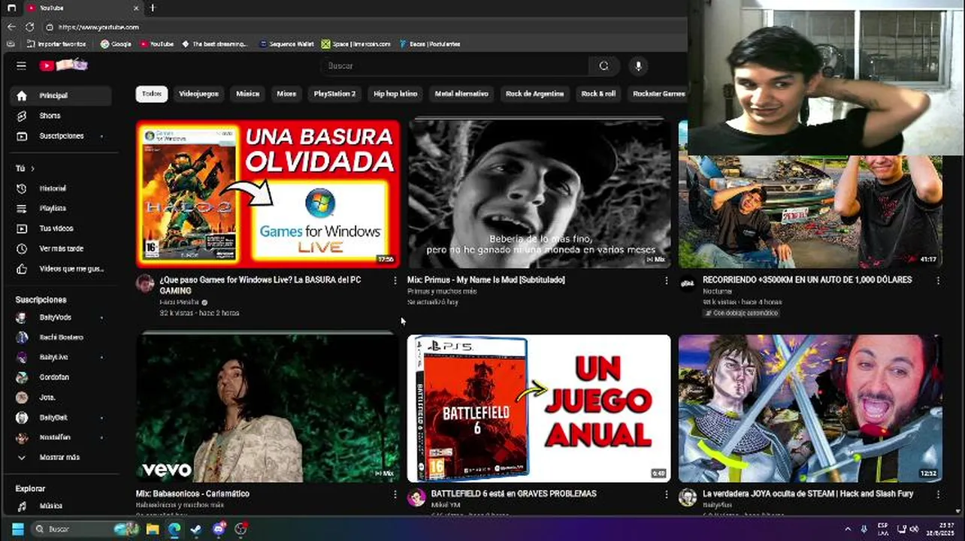Click YouTube search input field
Screen dimensions: 965x541
455,65
